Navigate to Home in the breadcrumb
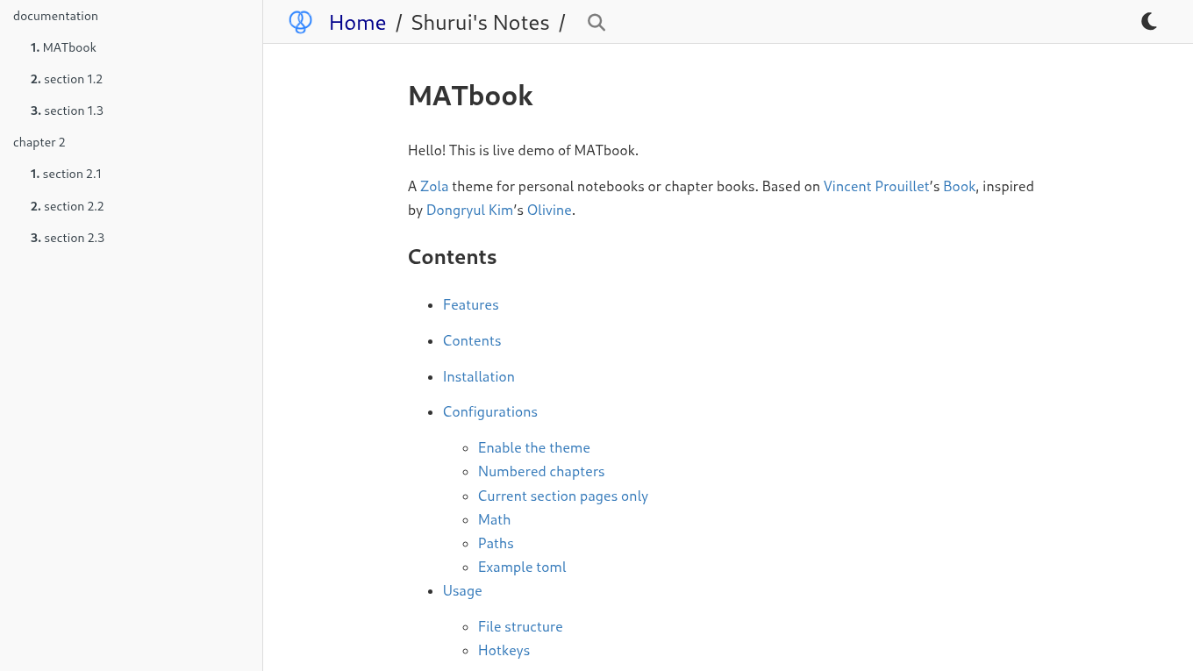Viewport: 1193px width, 671px height. click(357, 22)
